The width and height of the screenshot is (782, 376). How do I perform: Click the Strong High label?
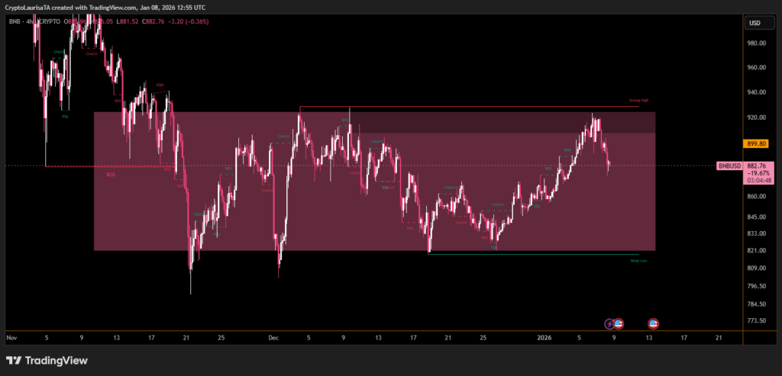coord(638,100)
